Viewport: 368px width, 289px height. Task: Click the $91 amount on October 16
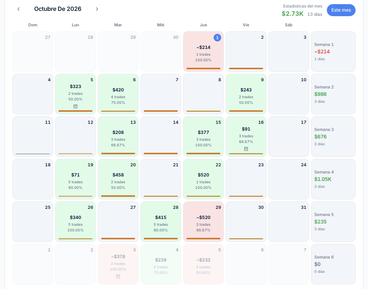(x=246, y=129)
